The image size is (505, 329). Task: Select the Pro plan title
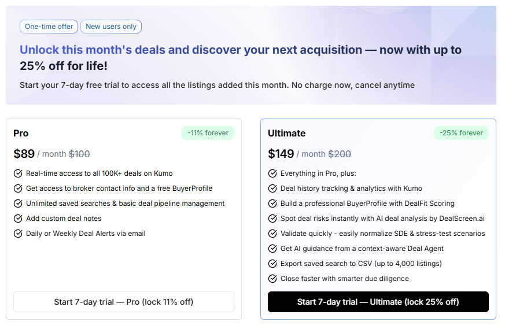tap(21, 134)
